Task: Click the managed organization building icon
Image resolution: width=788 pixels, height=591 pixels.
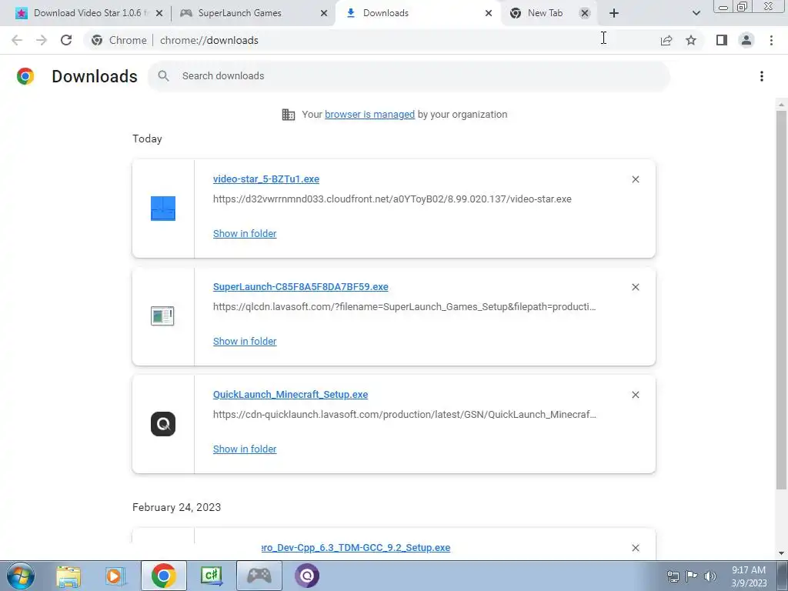Action: pyautogui.click(x=289, y=115)
